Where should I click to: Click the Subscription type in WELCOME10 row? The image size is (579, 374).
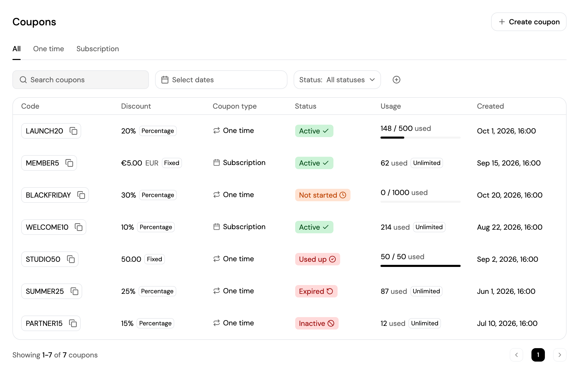click(x=239, y=227)
